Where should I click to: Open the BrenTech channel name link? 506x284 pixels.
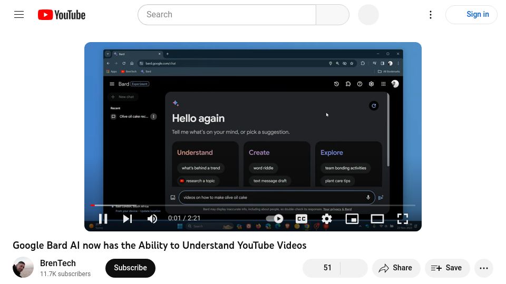pyautogui.click(x=58, y=263)
